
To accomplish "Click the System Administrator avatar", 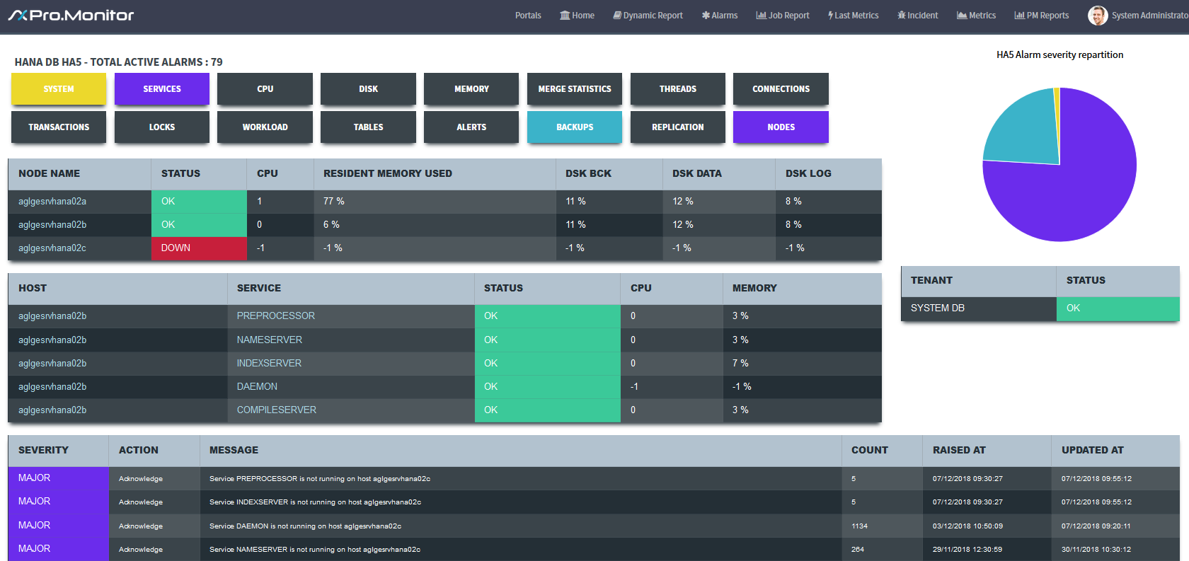I will pyautogui.click(x=1098, y=16).
